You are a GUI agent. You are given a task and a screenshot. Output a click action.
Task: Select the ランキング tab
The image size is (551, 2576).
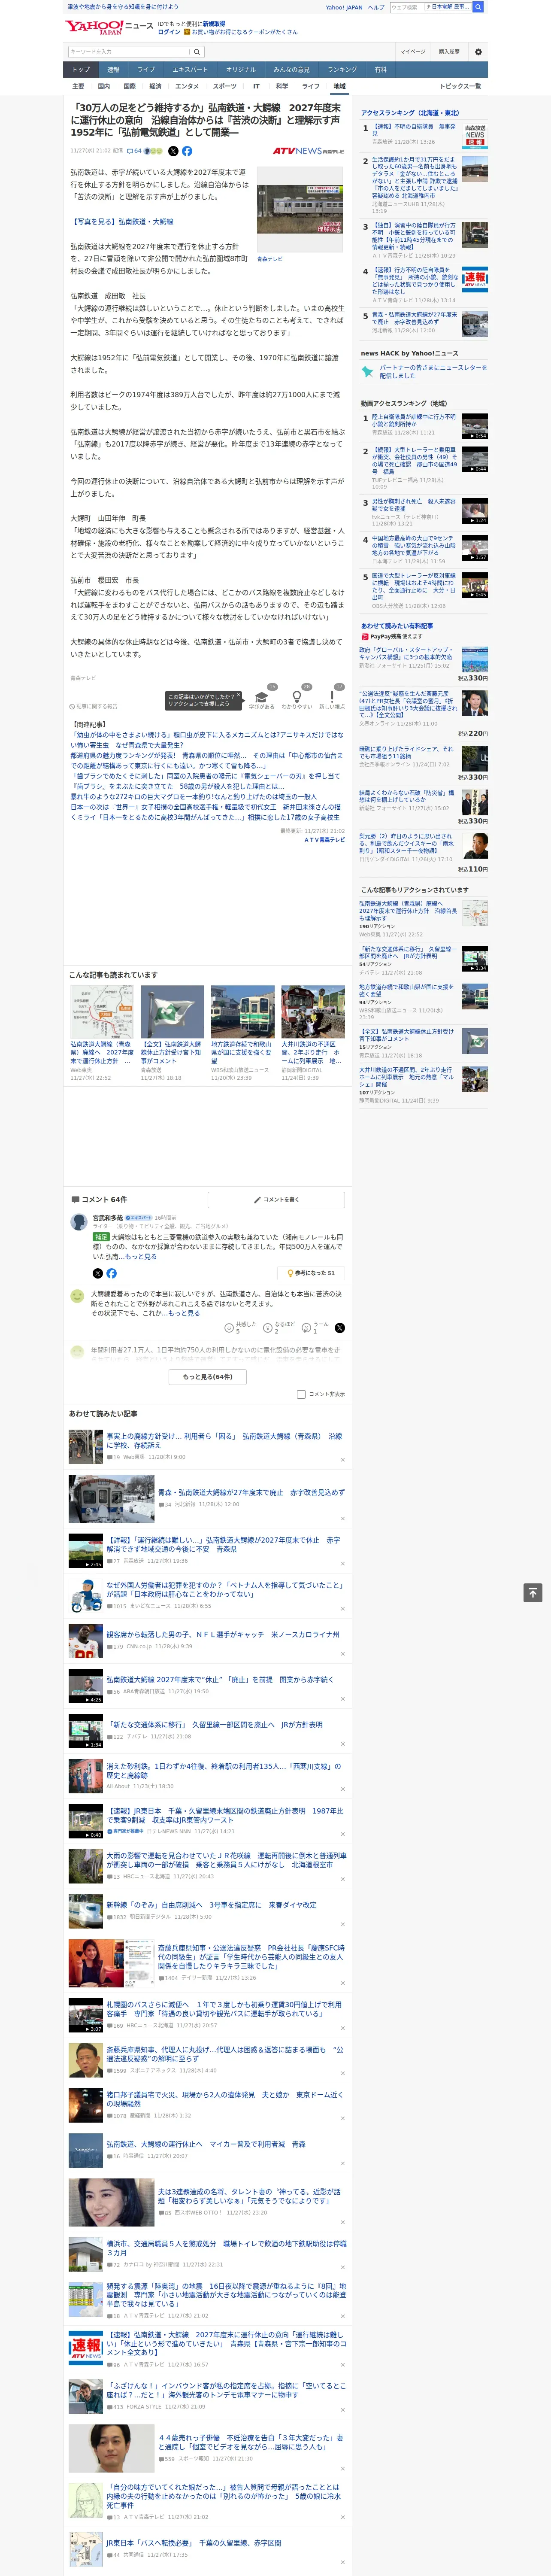coord(342,70)
